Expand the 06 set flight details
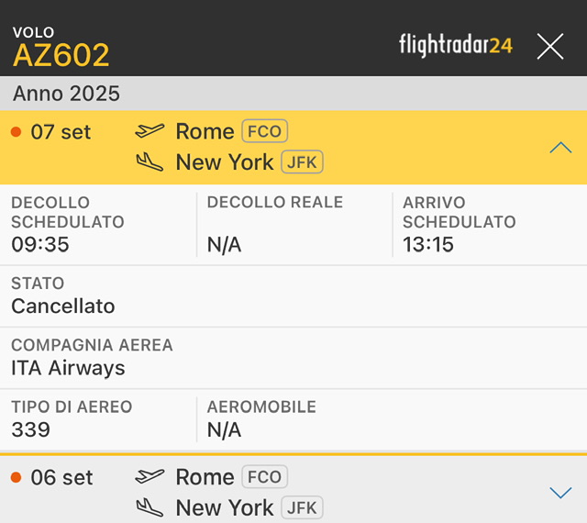Image resolution: width=587 pixels, height=523 pixels. pos(560,493)
